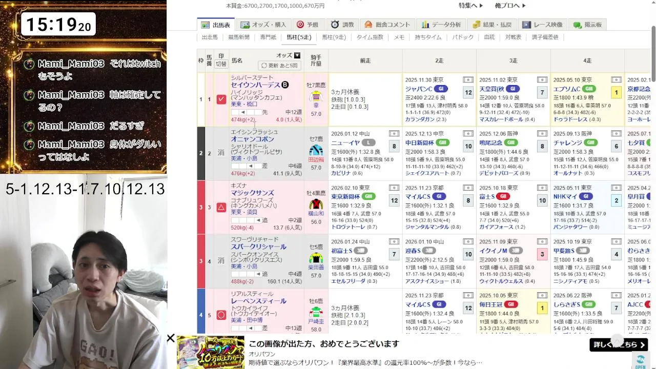Select the パドック sub-tab
The width and height of the screenshot is (656, 369).
(463, 37)
